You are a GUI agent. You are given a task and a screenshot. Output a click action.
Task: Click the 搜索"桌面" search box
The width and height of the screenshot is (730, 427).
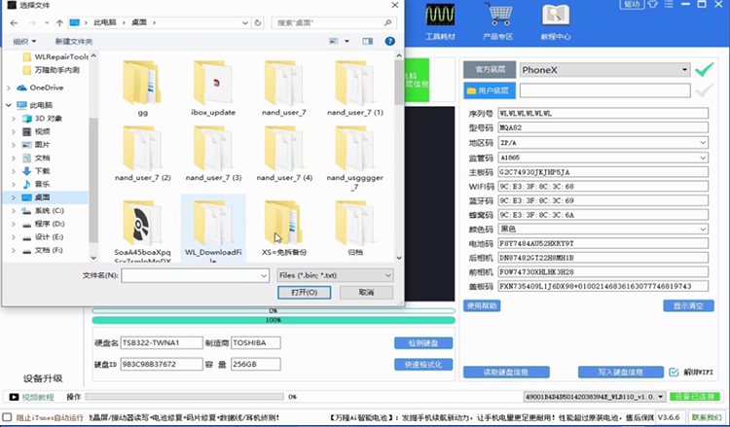(334, 22)
